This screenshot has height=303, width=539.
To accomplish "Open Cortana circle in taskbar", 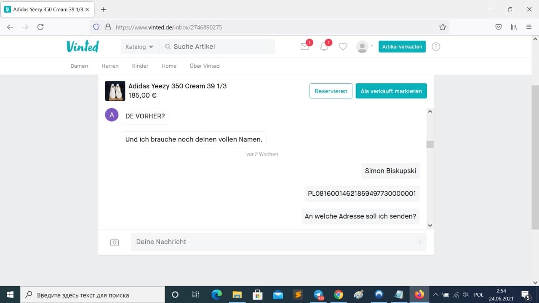I will click(x=175, y=295).
